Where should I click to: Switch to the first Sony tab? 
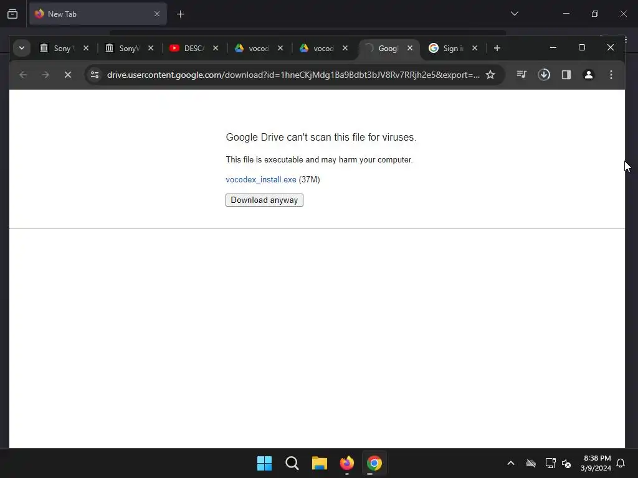pos(57,49)
